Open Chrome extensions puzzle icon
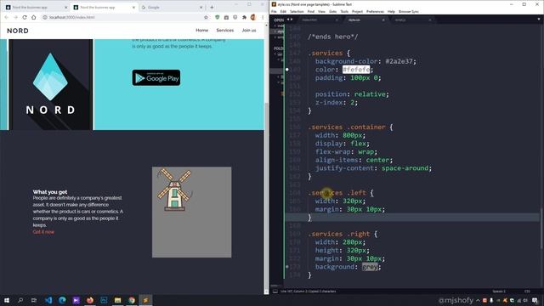 pyautogui.click(x=244, y=17)
